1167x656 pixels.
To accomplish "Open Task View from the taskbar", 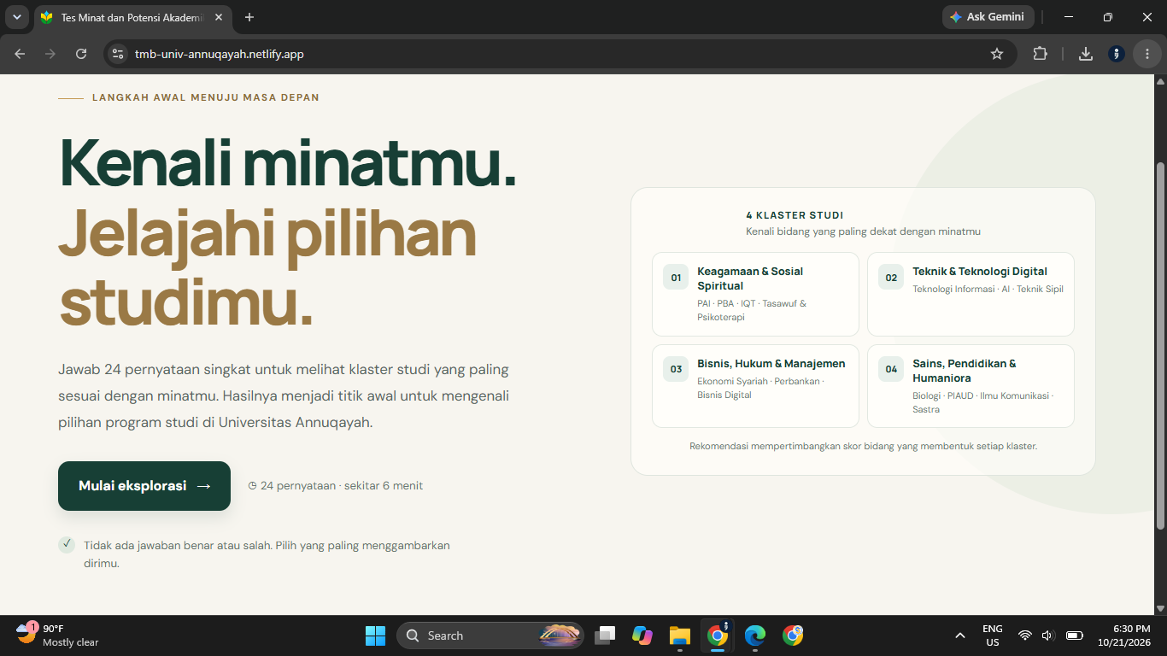I will click(x=606, y=635).
